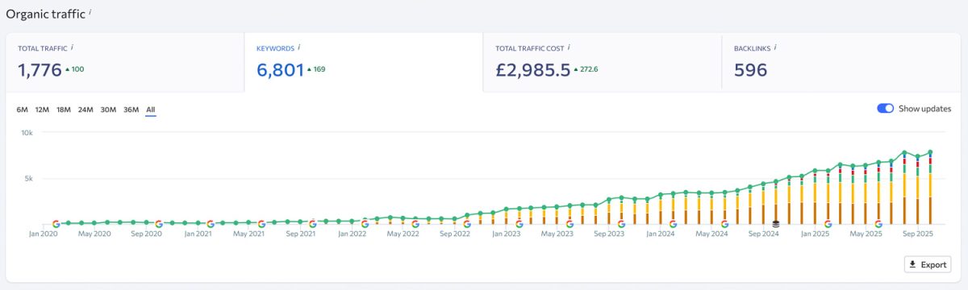
Task: Choose the 18M time range
Action: pos(64,110)
